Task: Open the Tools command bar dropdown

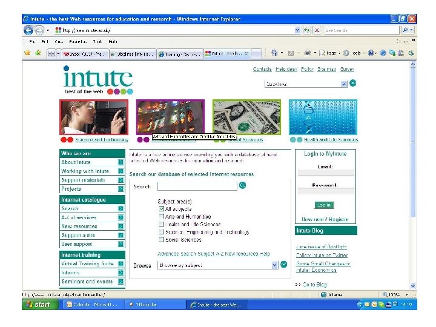Action: pyautogui.click(x=354, y=53)
